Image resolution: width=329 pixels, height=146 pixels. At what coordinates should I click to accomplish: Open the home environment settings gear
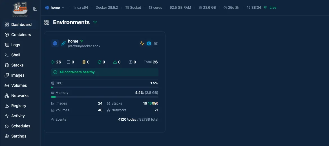(x=156, y=43)
